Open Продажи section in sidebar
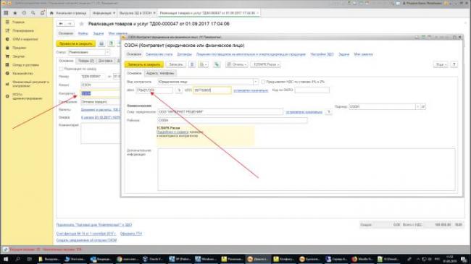The height and width of the screenshot is (264, 471). coord(20,48)
